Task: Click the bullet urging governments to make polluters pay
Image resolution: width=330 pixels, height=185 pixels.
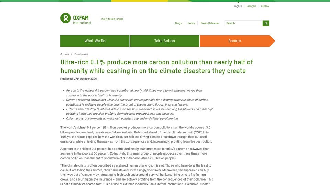Action: coord(122,119)
